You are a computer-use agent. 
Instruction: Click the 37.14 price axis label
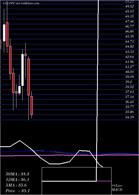(x=129, y=97)
